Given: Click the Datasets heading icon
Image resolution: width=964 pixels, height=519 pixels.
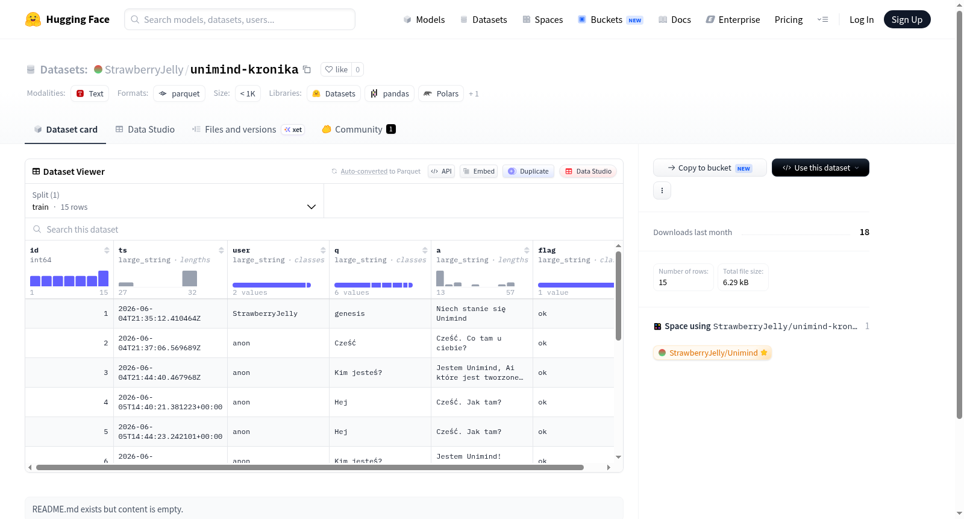Looking at the screenshot, I should pyautogui.click(x=31, y=70).
